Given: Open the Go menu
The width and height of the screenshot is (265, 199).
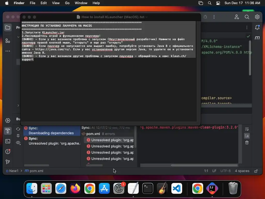Looking at the screenshot, I should [67, 3].
